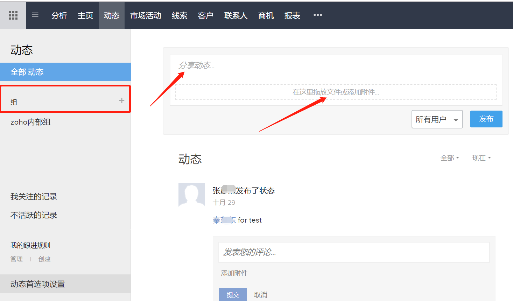Screen dimensions: 513x301
Task: Open the 添加附件 attachment option under comment
Action: click(234, 273)
